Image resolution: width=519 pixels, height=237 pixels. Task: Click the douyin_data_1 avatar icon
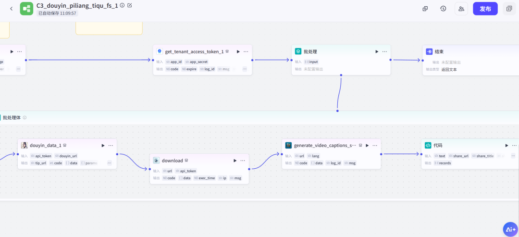pos(24,145)
